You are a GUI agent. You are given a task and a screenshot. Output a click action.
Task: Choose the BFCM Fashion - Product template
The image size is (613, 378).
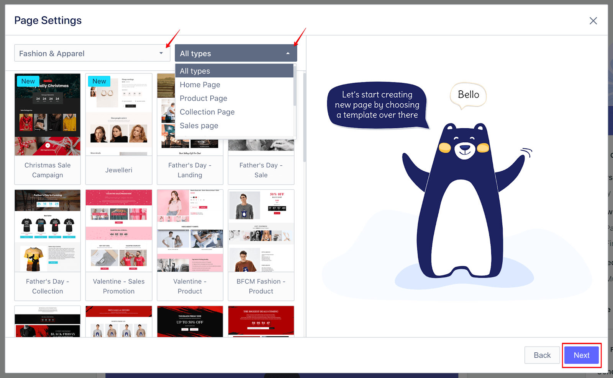click(261, 244)
